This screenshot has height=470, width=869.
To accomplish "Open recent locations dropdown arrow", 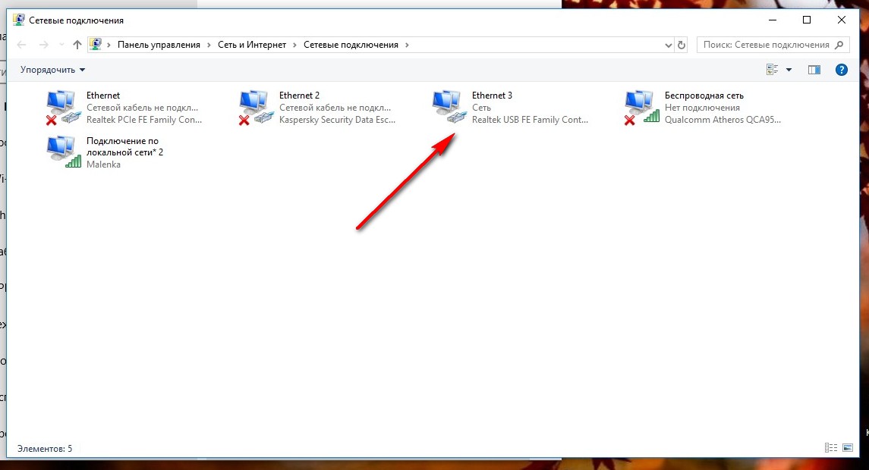I will pos(61,45).
